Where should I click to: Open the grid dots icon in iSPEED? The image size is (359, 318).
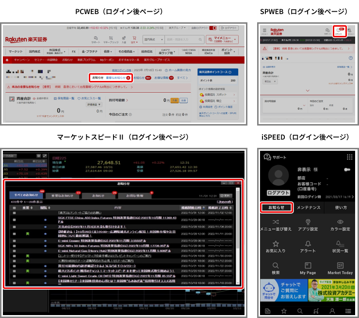coord(349,157)
